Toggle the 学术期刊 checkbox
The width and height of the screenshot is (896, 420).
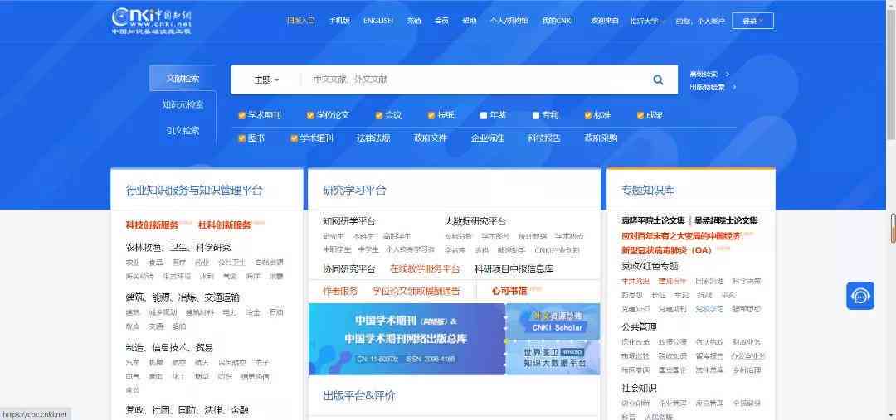click(241, 115)
